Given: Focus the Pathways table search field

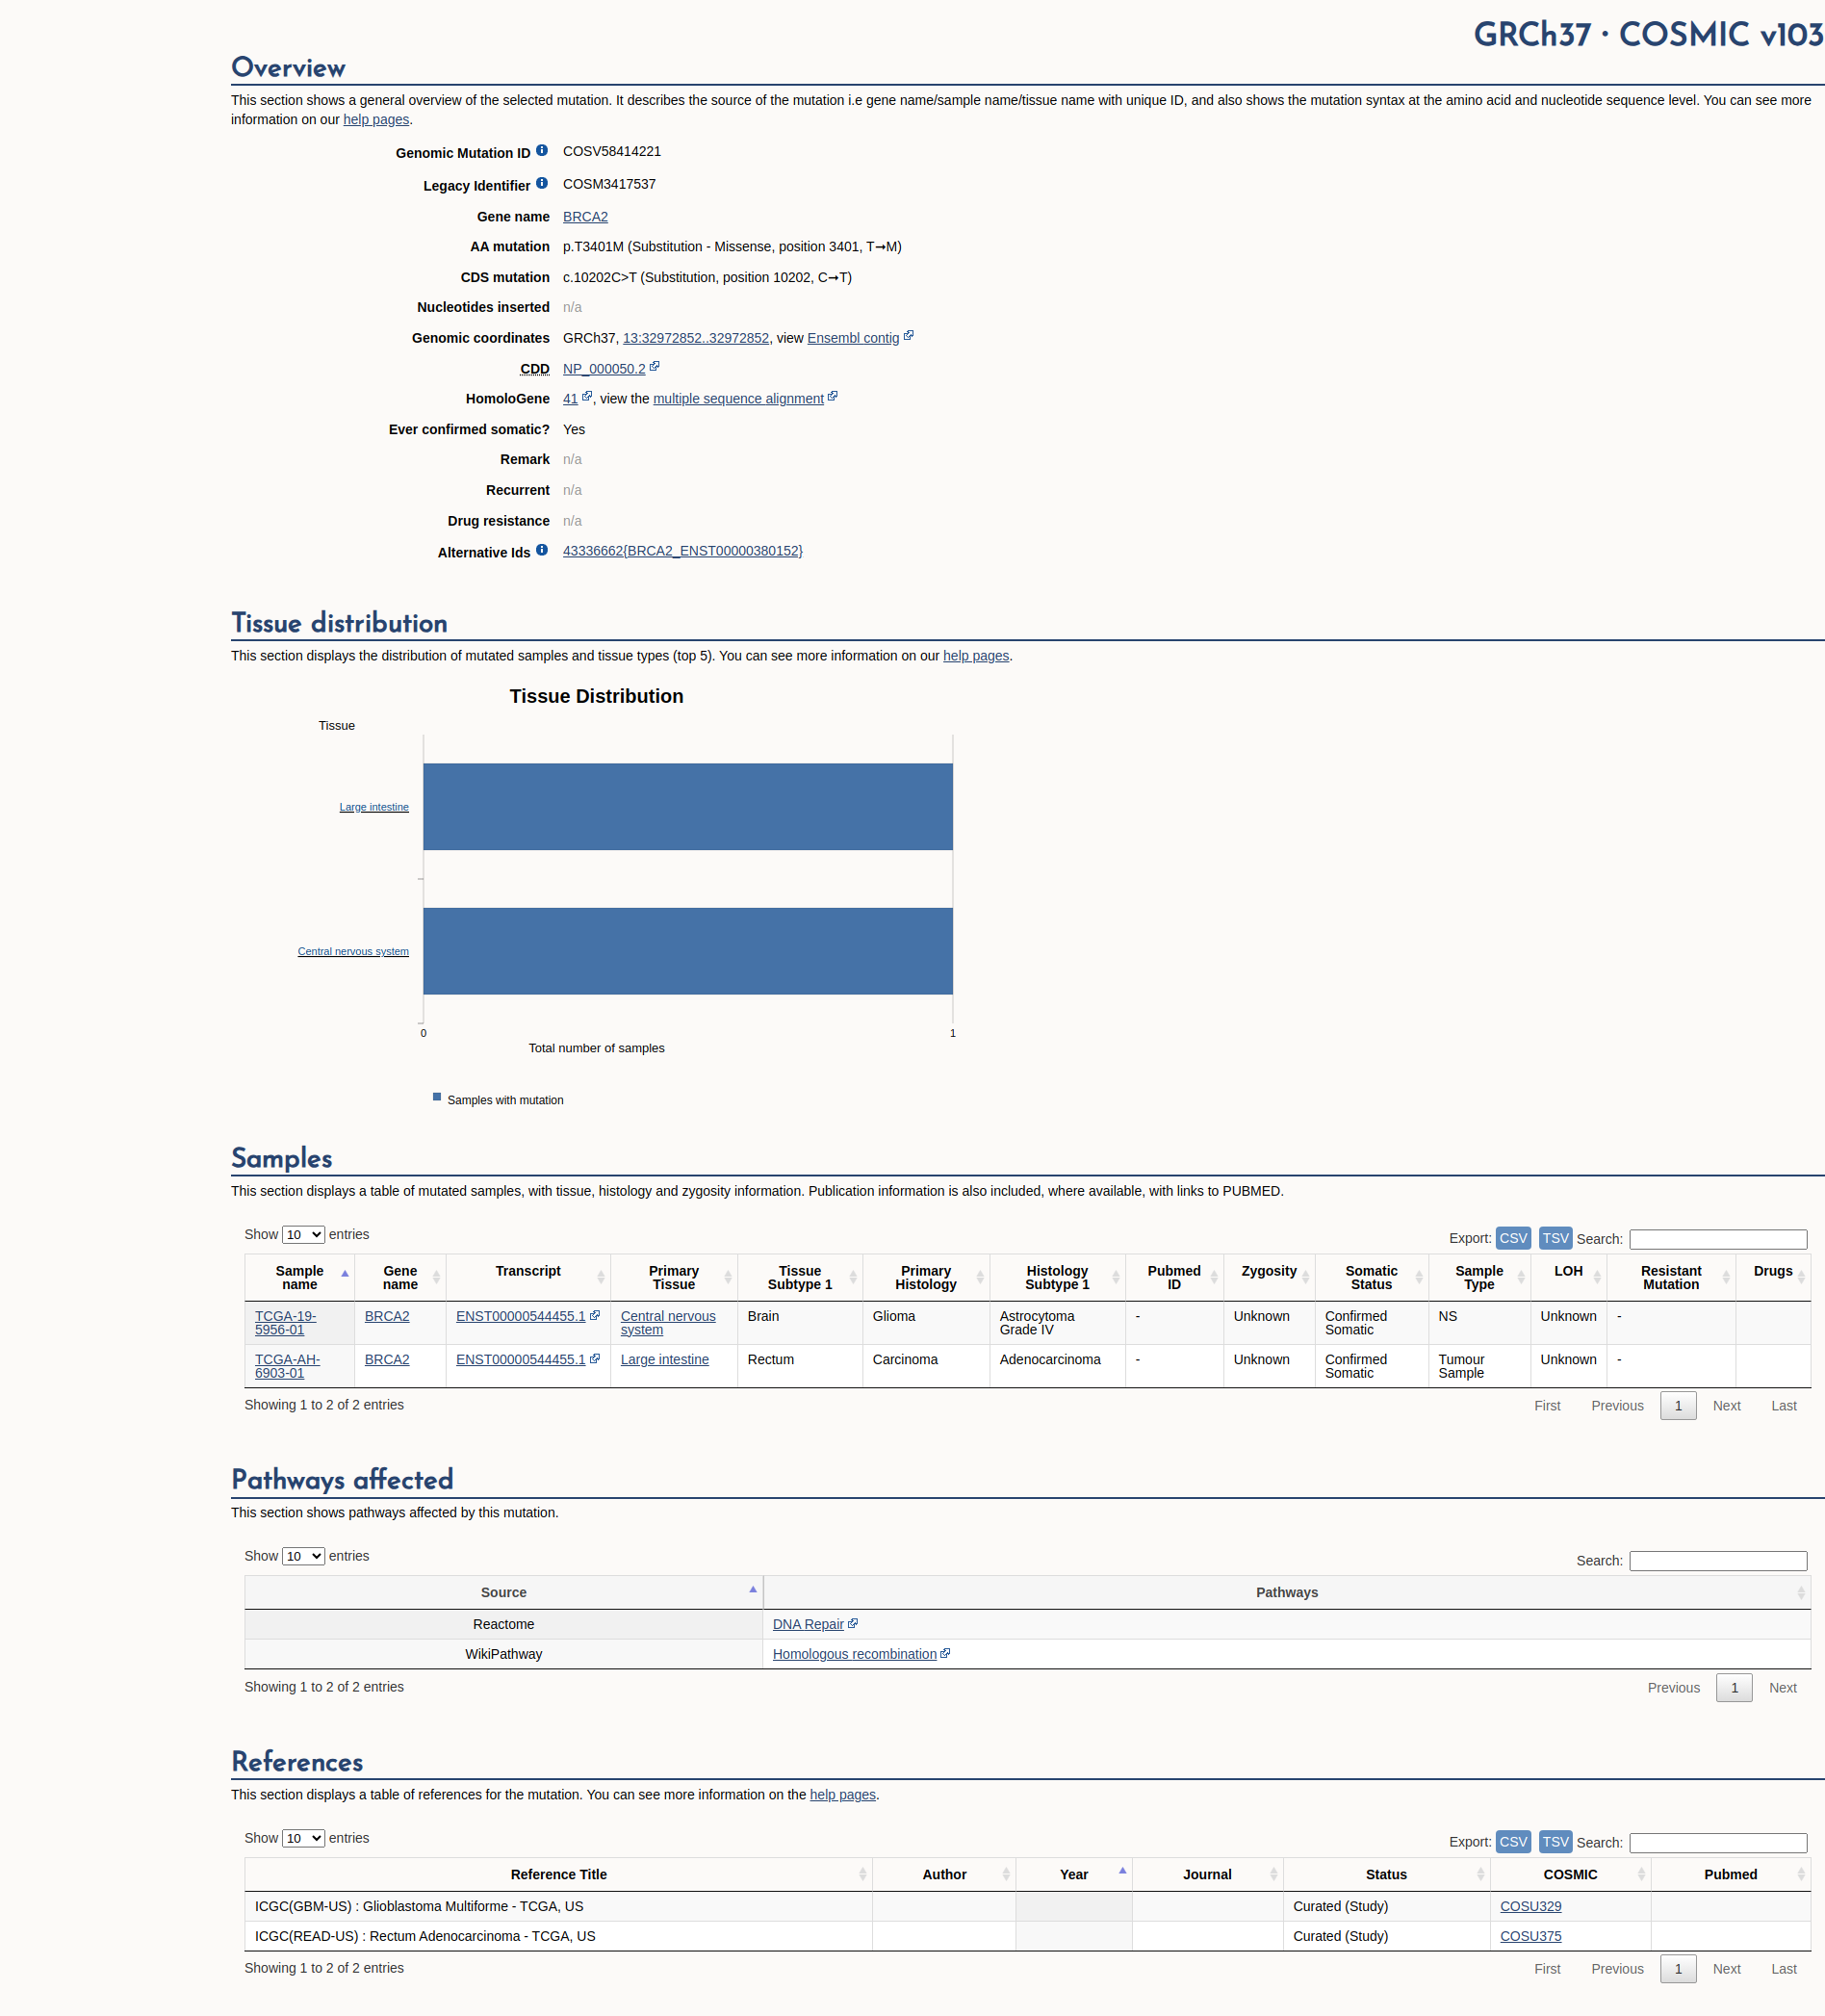Looking at the screenshot, I should point(1718,1560).
